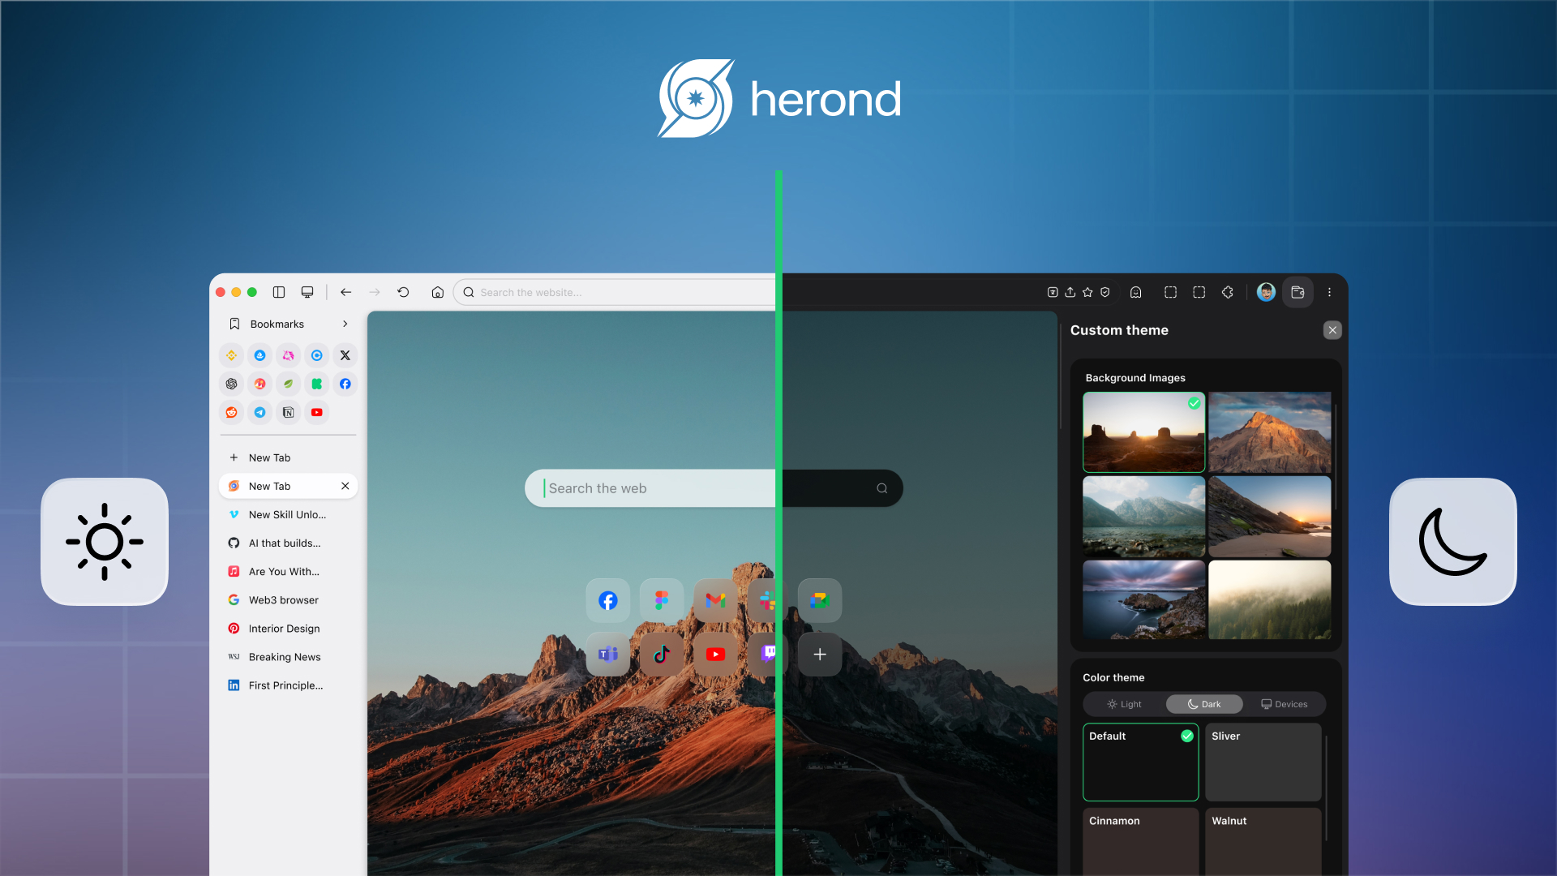Open the shield privacy protection icon
1557x876 pixels.
coord(1104,292)
